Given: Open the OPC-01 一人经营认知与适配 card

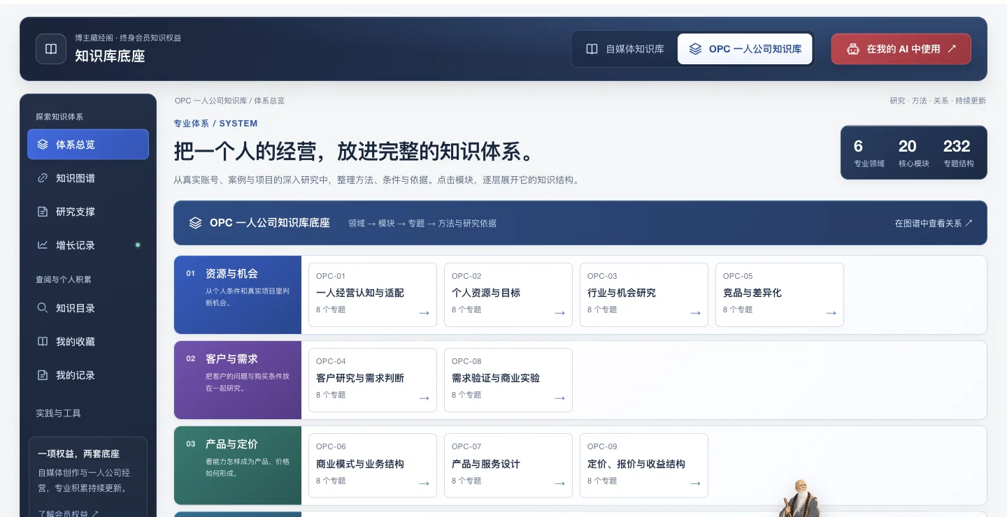Looking at the screenshot, I should coord(373,295).
